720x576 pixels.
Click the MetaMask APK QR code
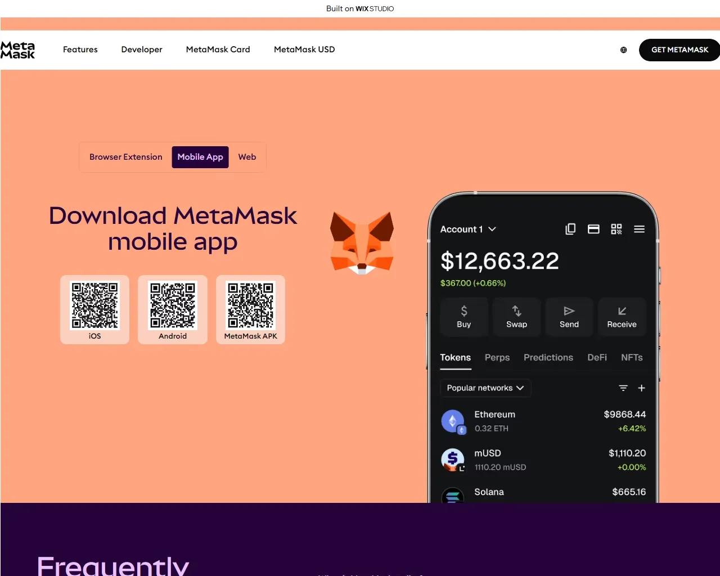(x=251, y=305)
